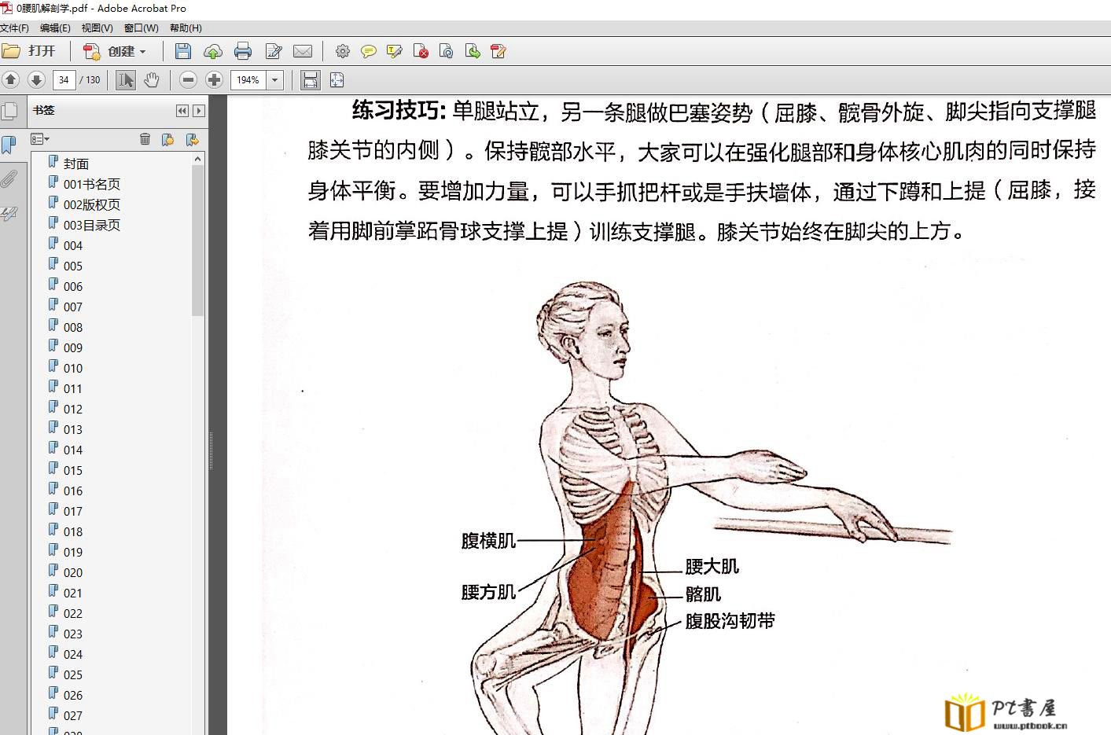Image resolution: width=1111 pixels, height=735 pixels.
Task: Open the 文件(F) menu
Action: [14, 28]
